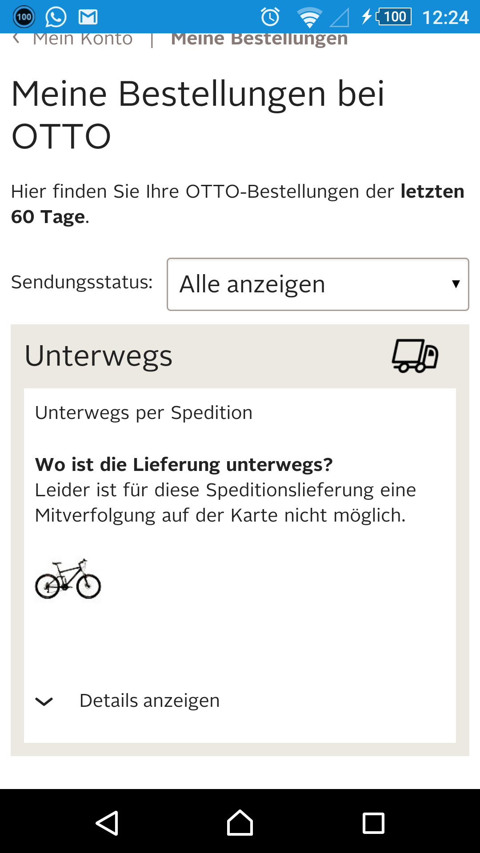
Task: Expand Details anzeigen for the shipment
Action: [x=149, y=700]
